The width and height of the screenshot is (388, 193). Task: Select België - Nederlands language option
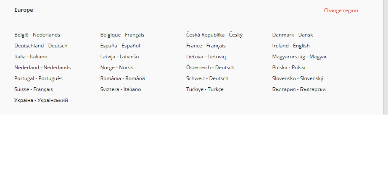(x=37, y=35)
